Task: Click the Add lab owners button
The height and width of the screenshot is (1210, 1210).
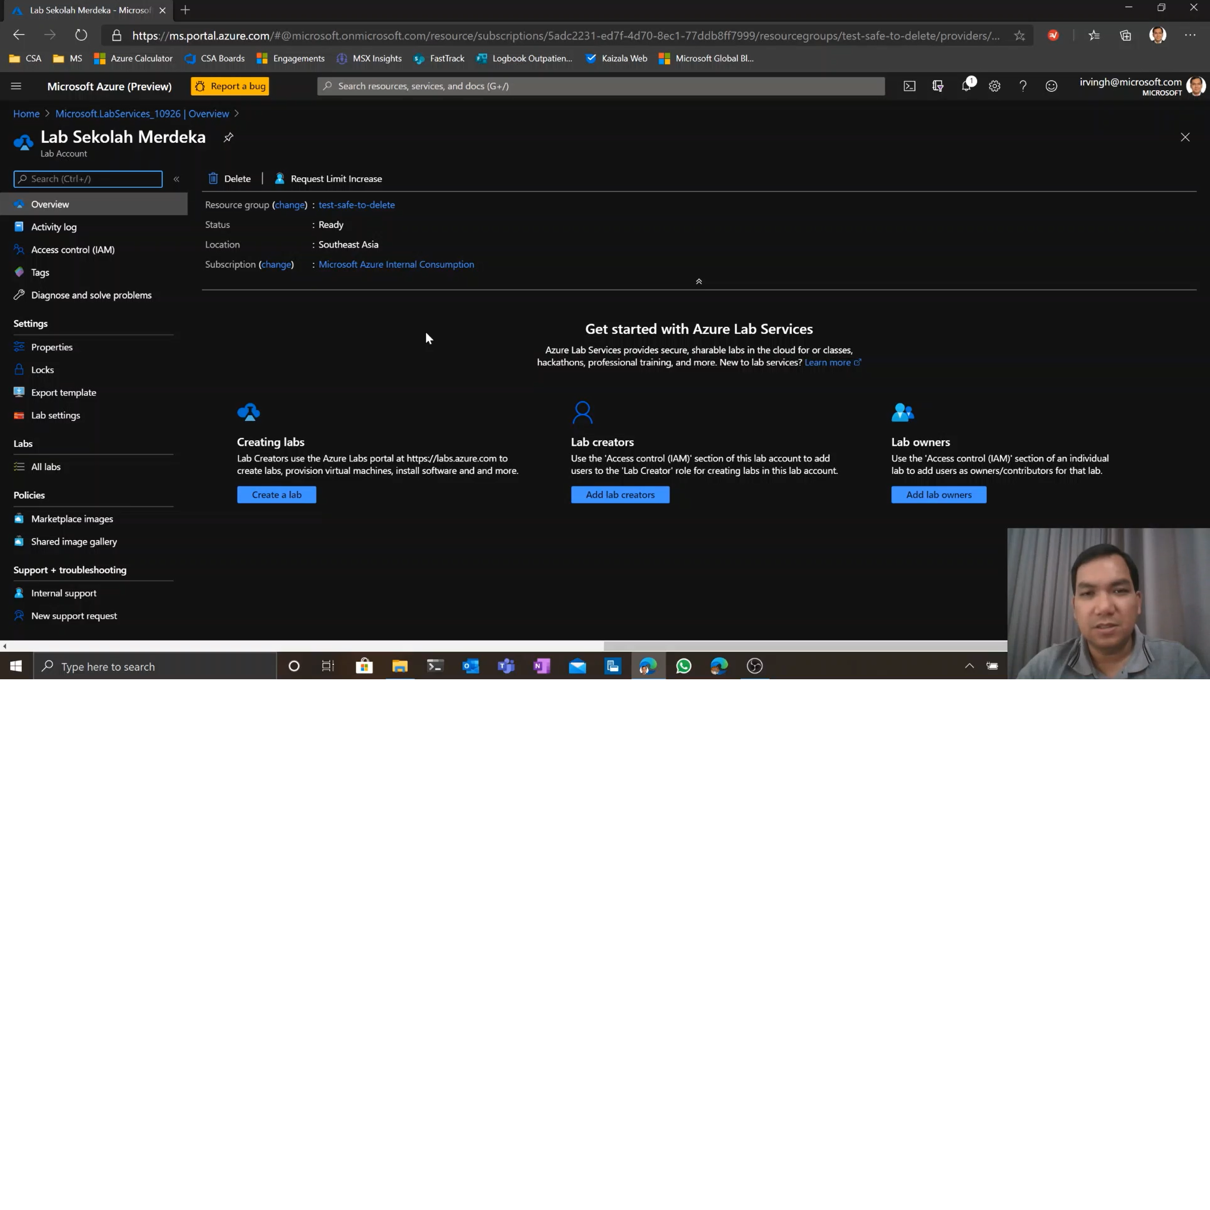Action: tap(939, 495)
